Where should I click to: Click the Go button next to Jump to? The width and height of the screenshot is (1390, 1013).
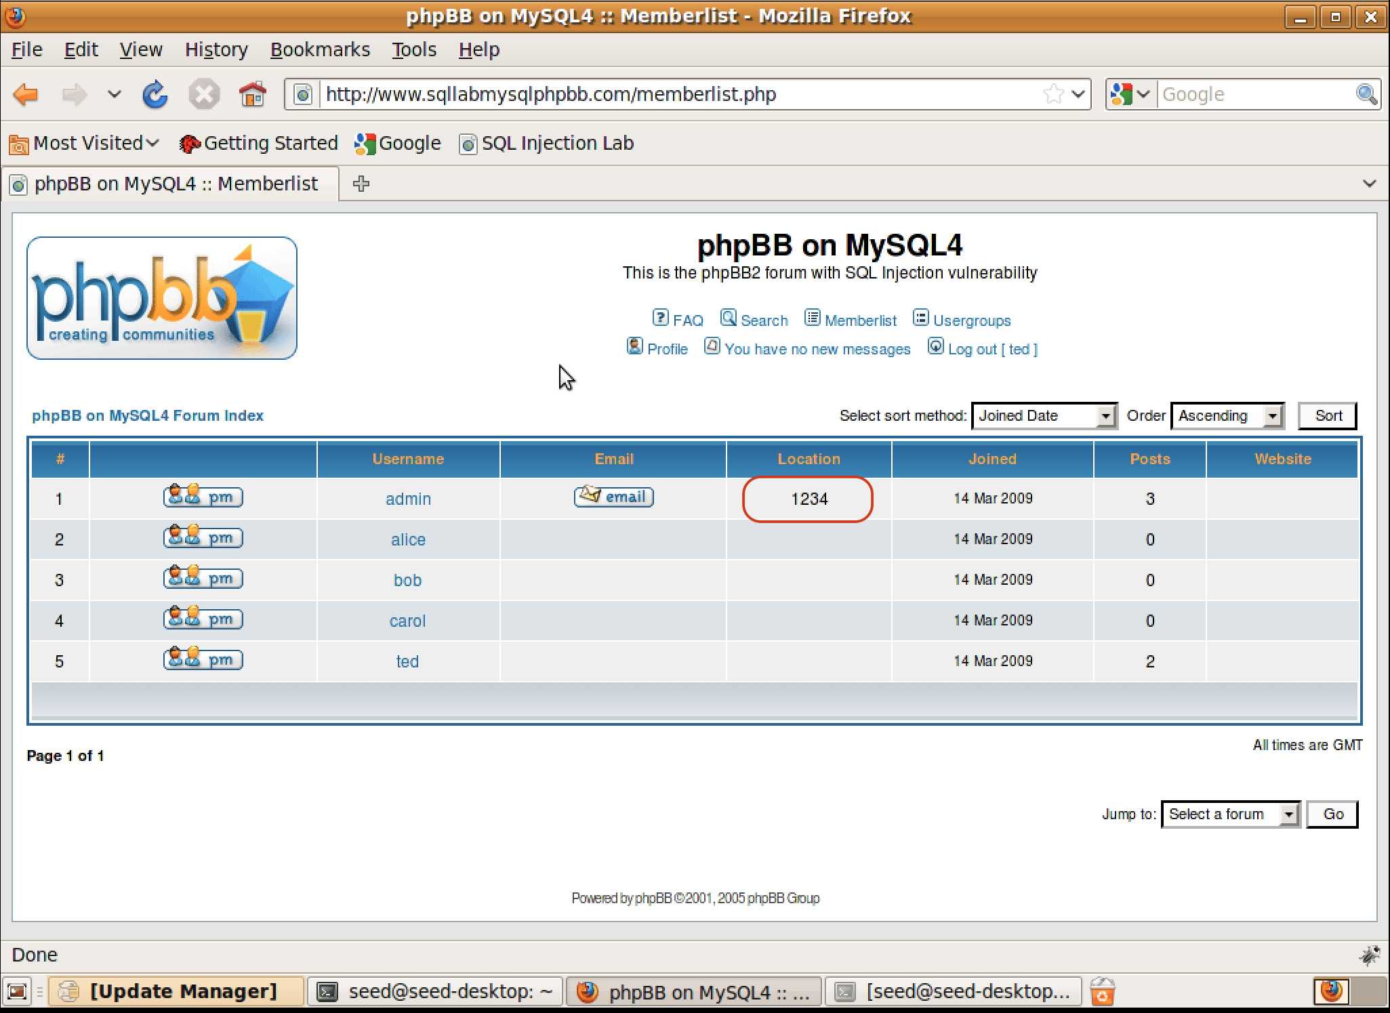tap(1332, 814)
